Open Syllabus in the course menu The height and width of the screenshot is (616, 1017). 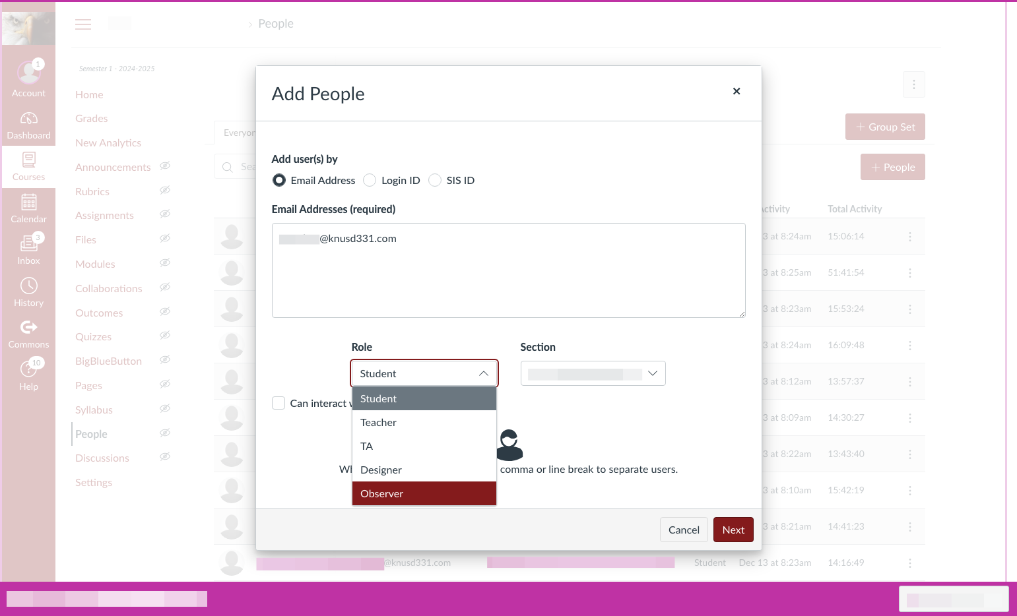(94, 410)
